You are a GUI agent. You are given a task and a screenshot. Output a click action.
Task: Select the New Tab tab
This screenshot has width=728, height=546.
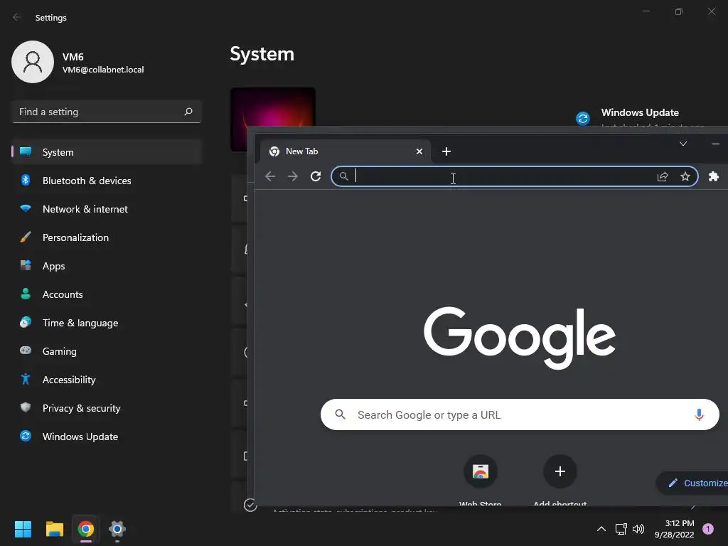(345, 151)
